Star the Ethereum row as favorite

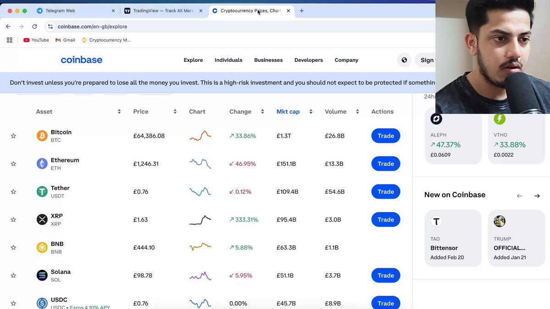tap(13, 164)
